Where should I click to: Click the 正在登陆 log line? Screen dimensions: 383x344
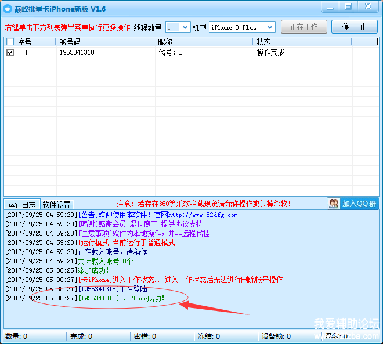coord(81,289)
